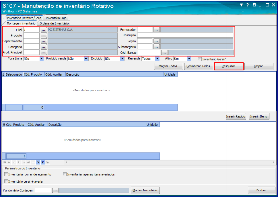Image resolution: width=278 pixels, height=197 pixels.
Task: Go to last record in grid navigator
Action: pyautogui.click(x=28, y=162)
